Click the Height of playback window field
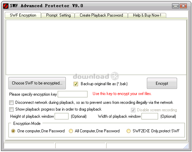This screenshot has width=192, height=152. [x=62, y=116]
